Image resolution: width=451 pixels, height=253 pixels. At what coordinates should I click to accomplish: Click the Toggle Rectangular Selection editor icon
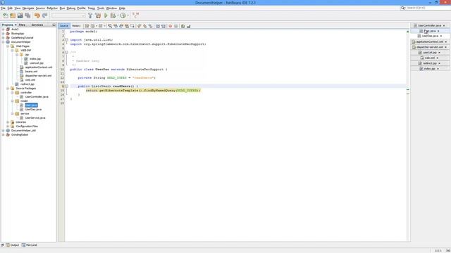pos(132,26)
